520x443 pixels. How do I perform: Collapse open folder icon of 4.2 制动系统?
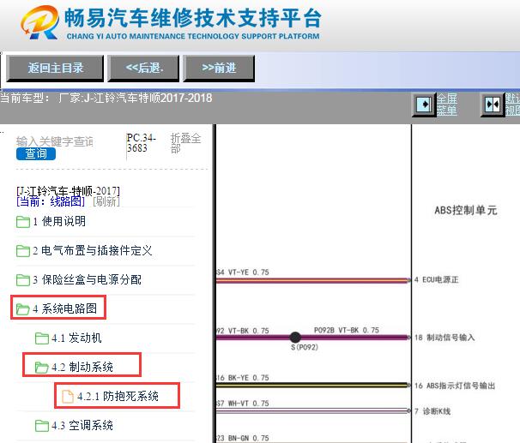coord(42,368)
